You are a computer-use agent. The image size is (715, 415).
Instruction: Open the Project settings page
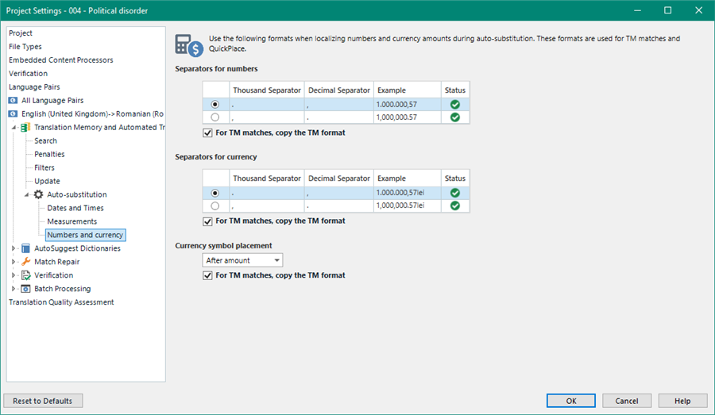point(21,33)
